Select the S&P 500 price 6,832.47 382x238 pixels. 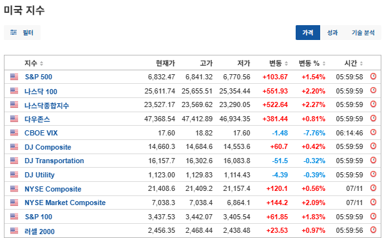pyautogui.click(x=161, y=77)
